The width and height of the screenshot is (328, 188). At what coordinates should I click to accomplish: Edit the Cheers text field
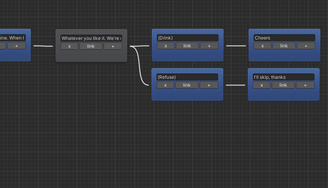point(284,38)
